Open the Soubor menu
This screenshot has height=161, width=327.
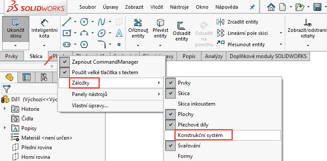coord(88,7)
